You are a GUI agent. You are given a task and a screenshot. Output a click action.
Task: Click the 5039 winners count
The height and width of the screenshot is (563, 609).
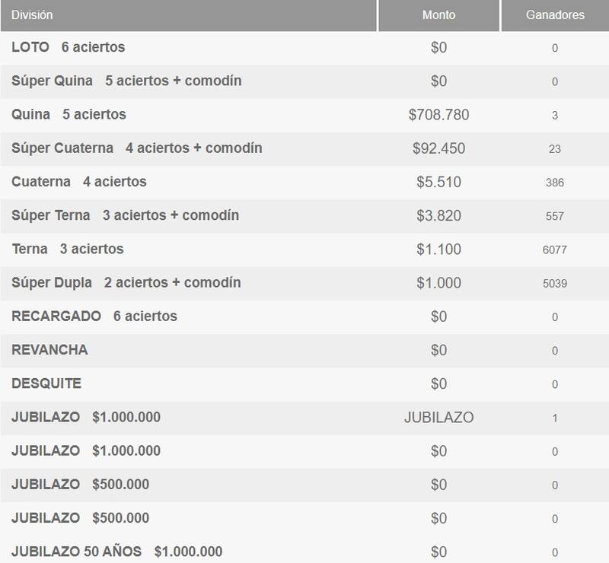[555, 283]
